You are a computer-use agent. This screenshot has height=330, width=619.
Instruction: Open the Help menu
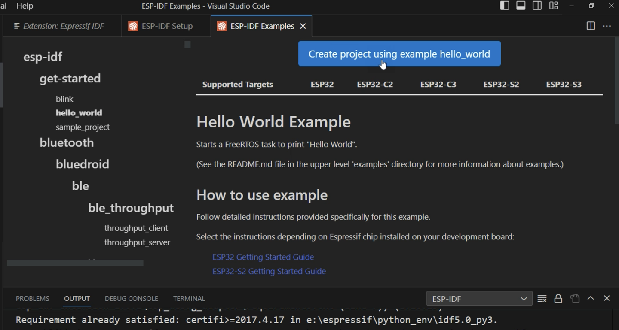25,6
